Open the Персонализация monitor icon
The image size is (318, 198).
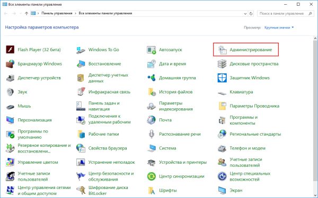point(10,120)
